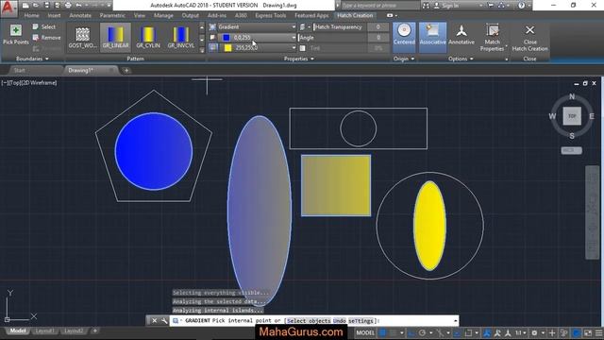Click the search keyword input field

[x=379, y=6]
